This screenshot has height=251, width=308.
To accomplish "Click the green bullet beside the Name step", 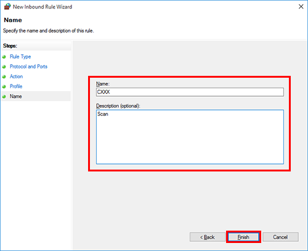I will coord(4,96).
